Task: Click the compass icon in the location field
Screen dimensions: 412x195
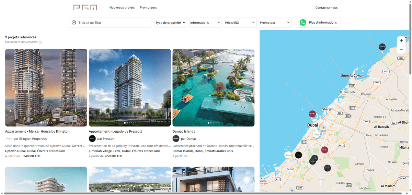Action: pos(74,23)
